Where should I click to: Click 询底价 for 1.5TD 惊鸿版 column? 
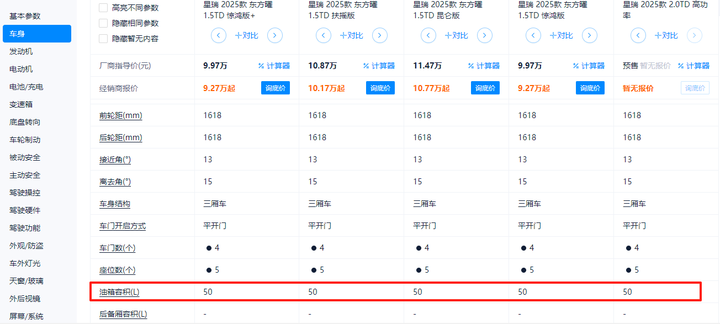[x=590, y=88]
